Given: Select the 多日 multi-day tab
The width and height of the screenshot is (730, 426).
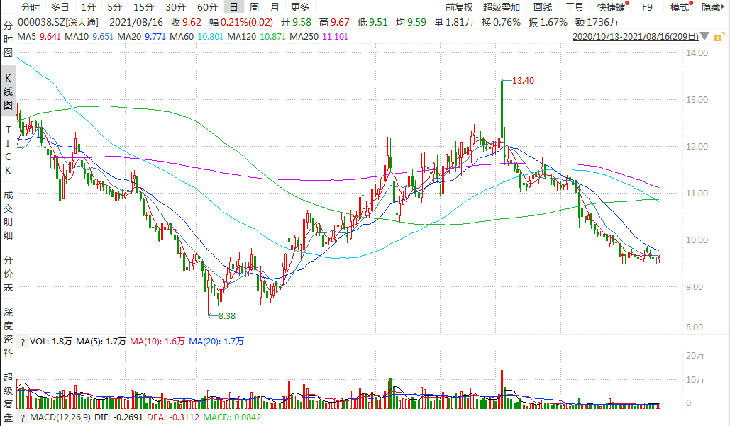Looking at the screenshot, I should pos(60,7).
